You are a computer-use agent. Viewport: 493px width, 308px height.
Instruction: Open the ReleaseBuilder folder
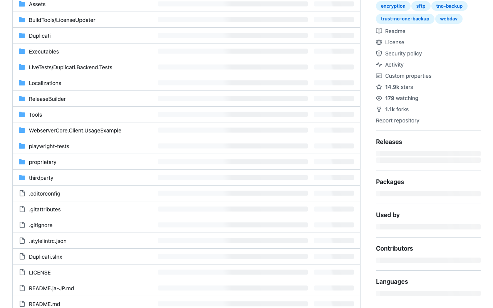coord(47,99)
